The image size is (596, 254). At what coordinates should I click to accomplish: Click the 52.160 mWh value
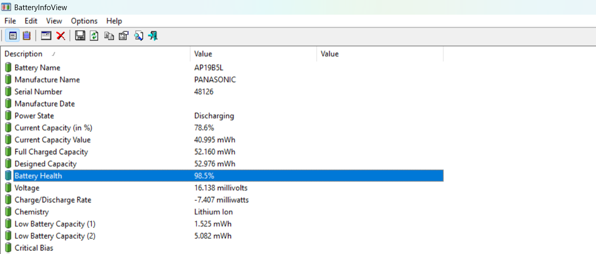coord(215,152)
